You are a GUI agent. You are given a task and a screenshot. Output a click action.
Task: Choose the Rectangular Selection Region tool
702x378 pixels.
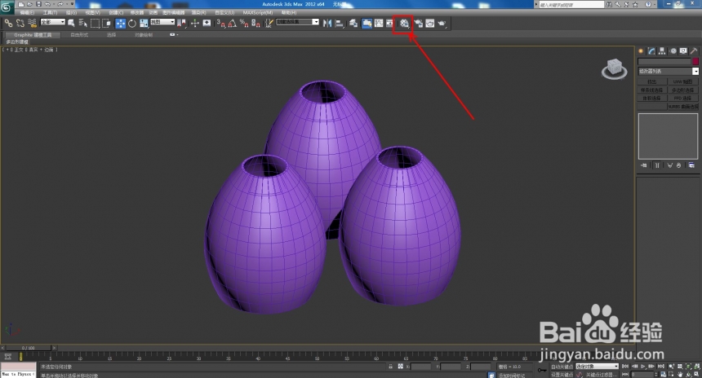pyautogui.click(x=95, y=23)
